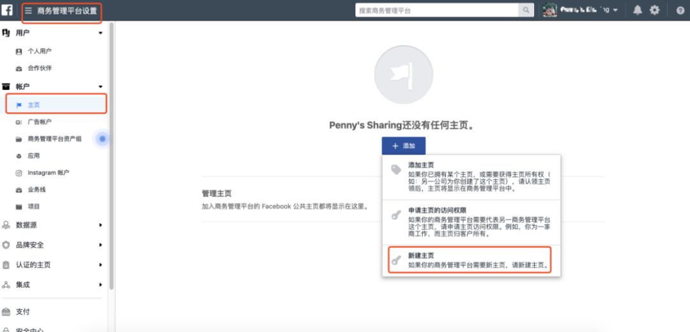The image size is (690, 332).
Task: Select 主页 in the sidebar
Action: pyautogui.click(x=34, y=105)
